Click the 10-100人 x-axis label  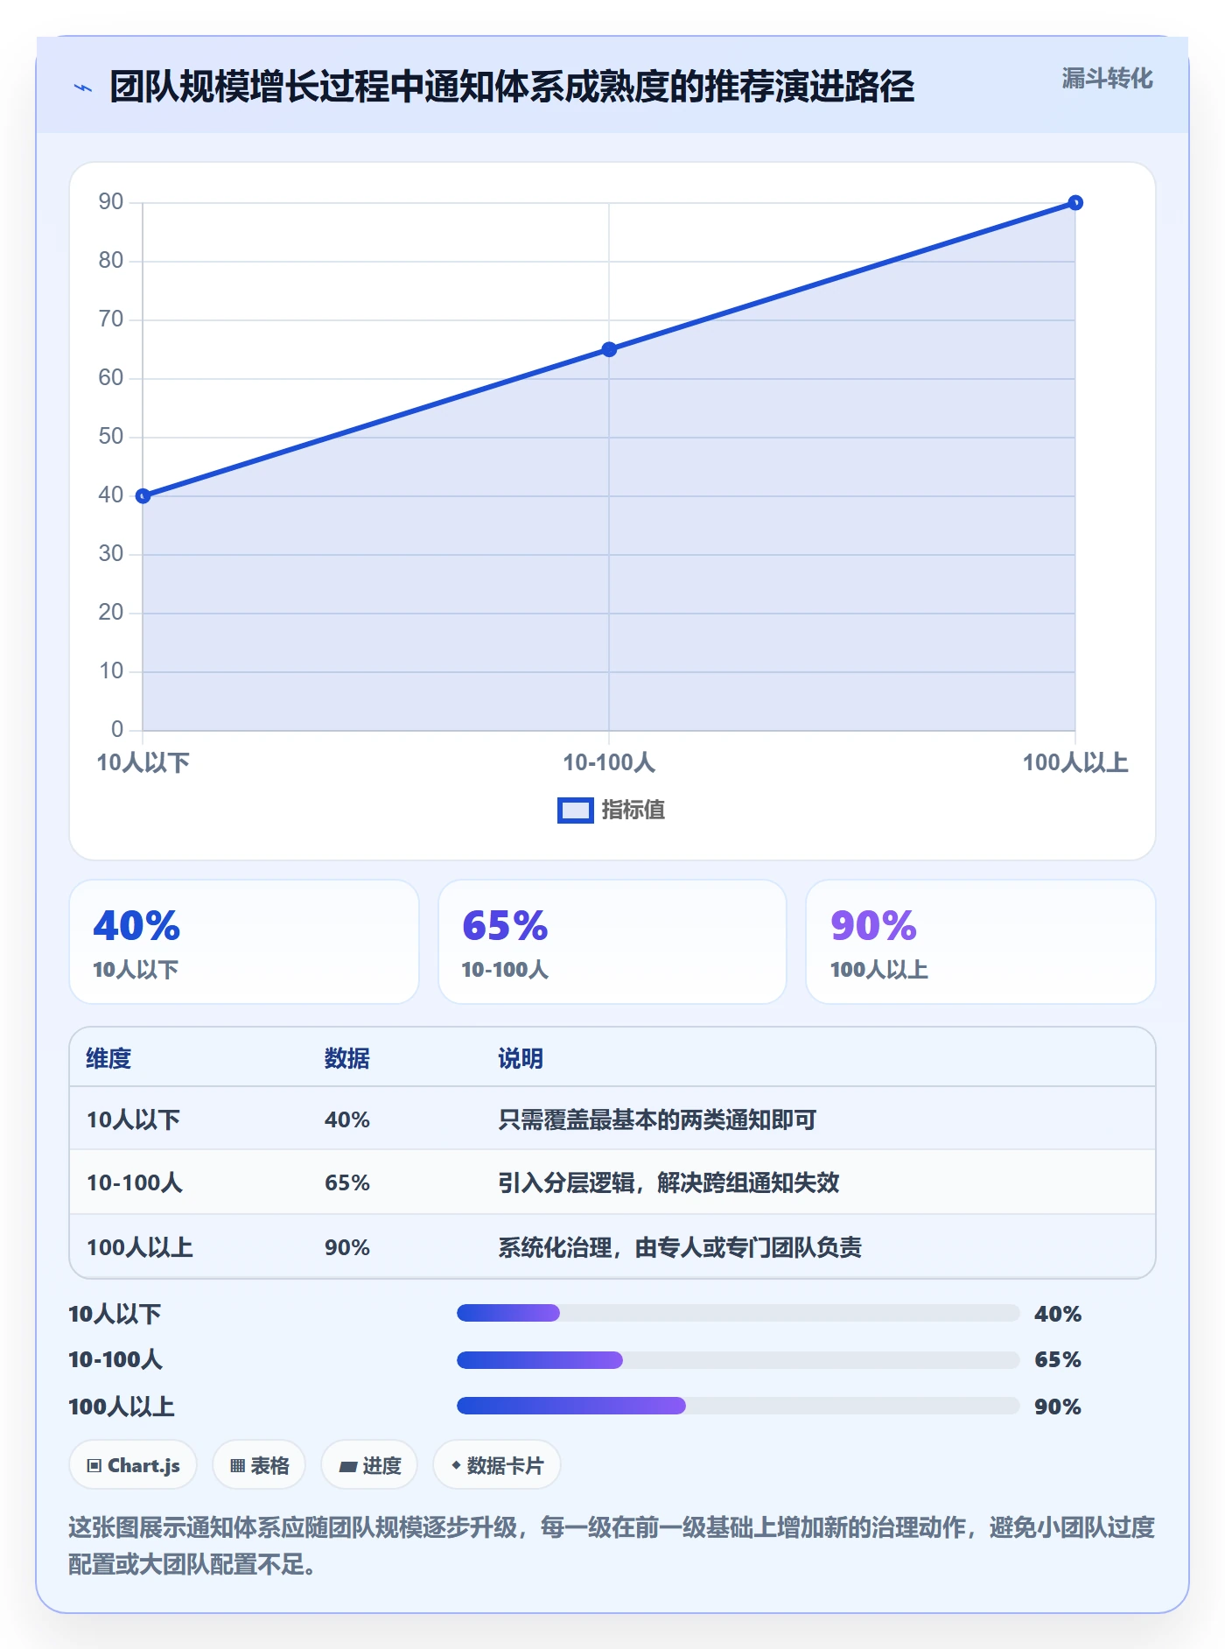(609, 762)
